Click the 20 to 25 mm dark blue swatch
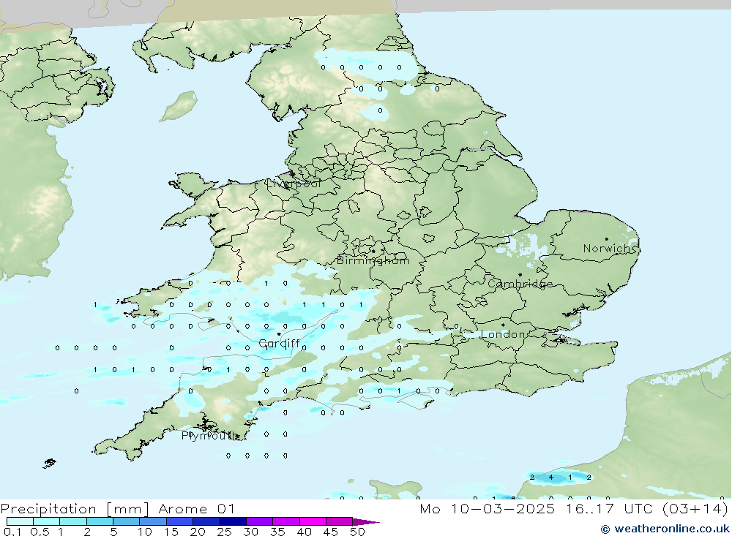Image resolution: width=732 pixels, height=536 pixels. tap(206, 521)
